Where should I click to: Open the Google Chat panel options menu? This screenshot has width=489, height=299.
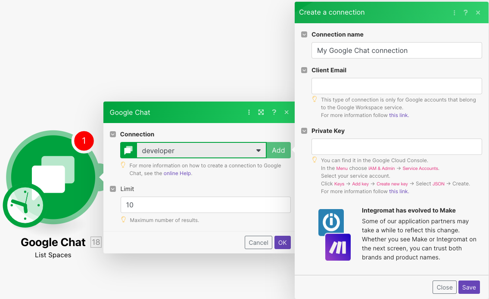tap(249, 112)
